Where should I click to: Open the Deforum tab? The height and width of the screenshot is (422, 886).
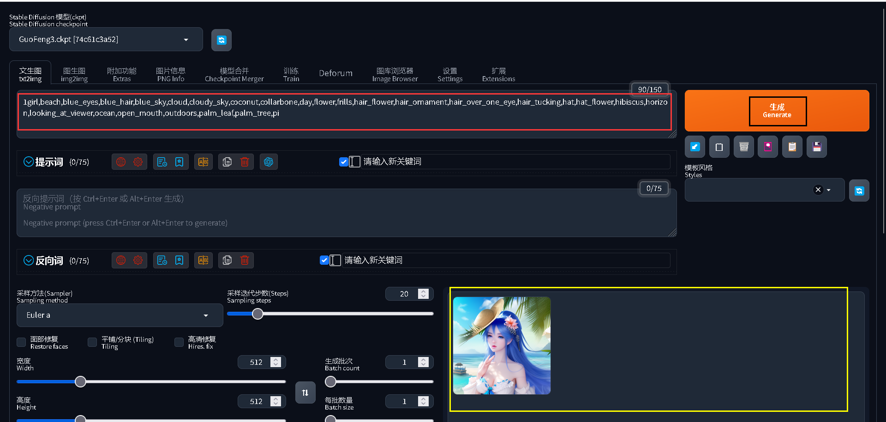[x=335, y=73]
